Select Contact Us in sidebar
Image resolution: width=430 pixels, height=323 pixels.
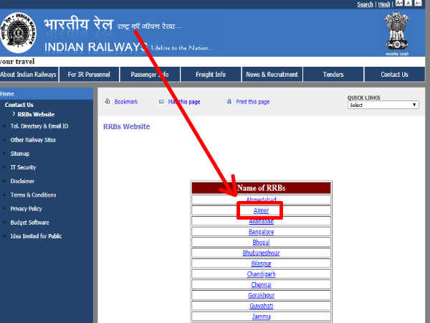click(x=19, y=105)
